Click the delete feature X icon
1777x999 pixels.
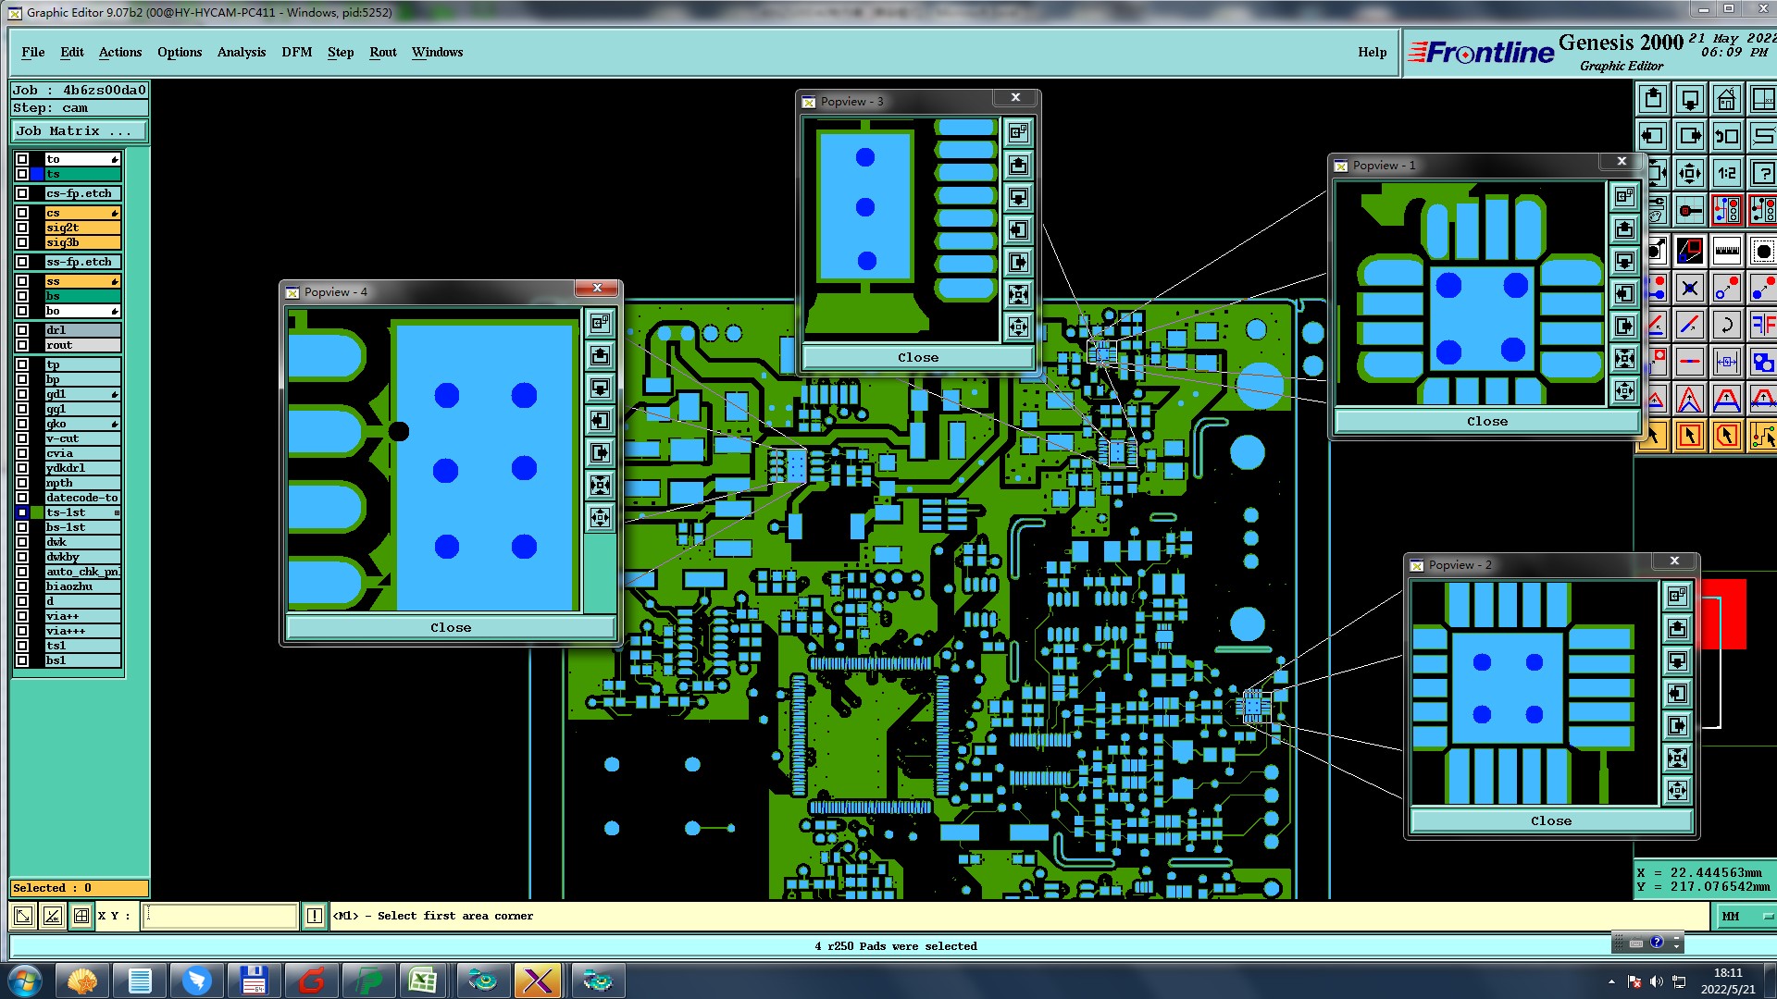pos(1689,289)
